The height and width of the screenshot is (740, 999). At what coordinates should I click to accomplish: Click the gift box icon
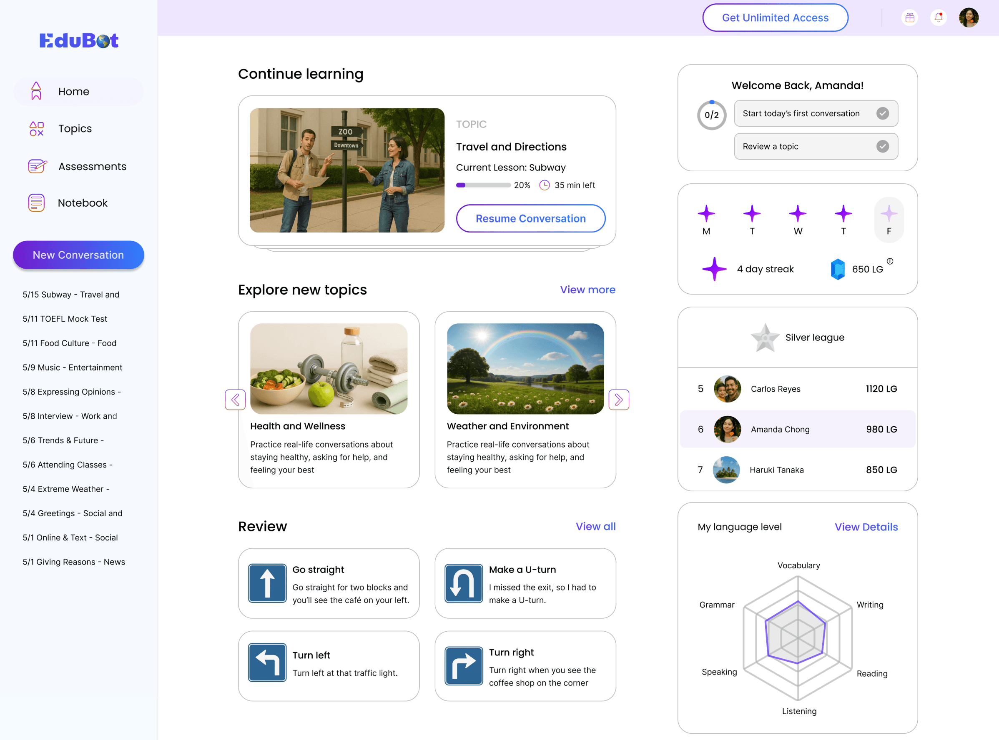[x=909, y=18]
